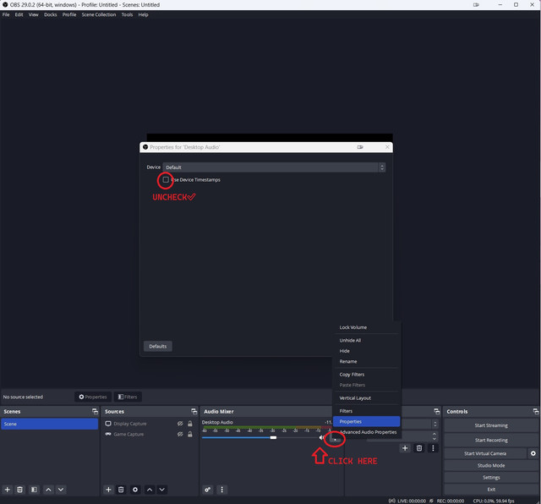This screenshot has height=504, width=541.
Task: Float the Scene Transitions dock
Action: pos(437,411)
